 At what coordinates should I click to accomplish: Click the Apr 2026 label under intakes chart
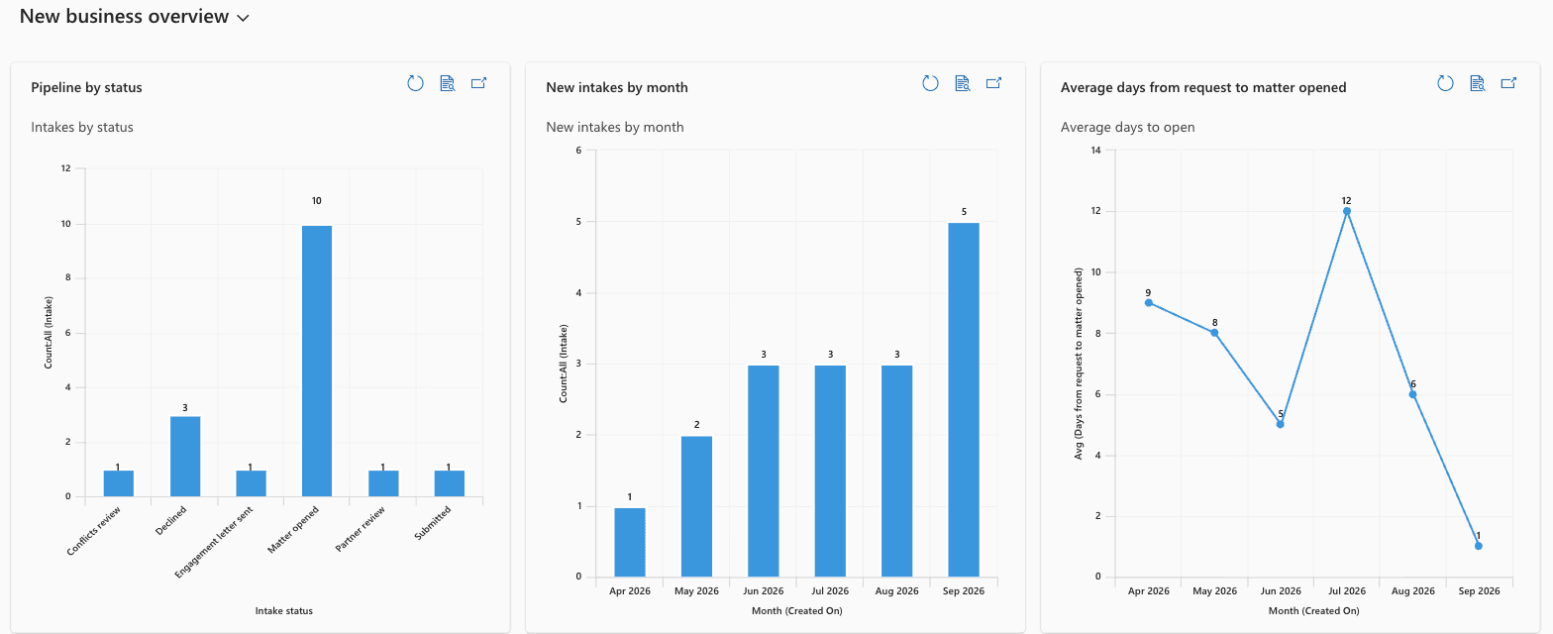click(630, 591)
